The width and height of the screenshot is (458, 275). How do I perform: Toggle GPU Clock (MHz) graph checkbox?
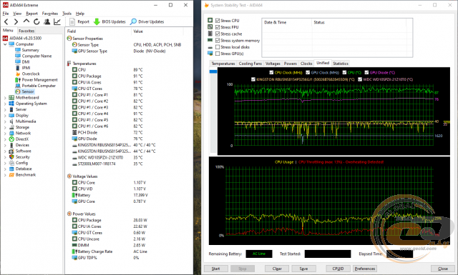pyautogui.click(x=308, y=73)
